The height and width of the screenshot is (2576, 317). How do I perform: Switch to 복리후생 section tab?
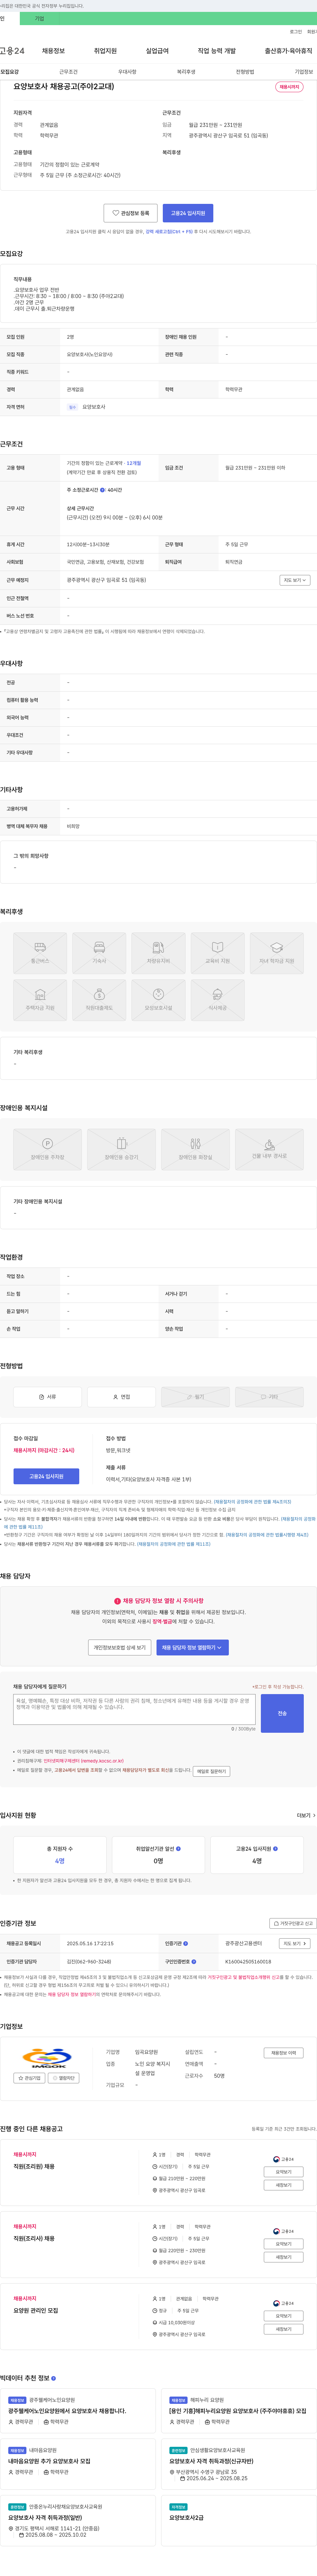(186, 72)
